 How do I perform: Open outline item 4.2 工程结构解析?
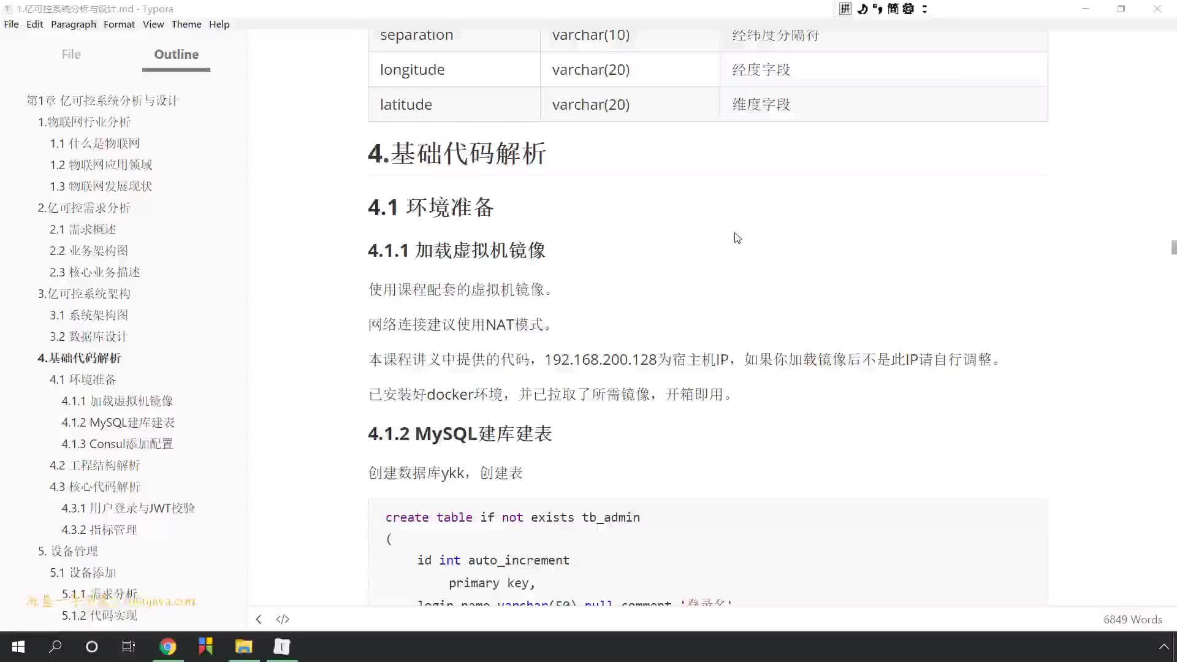point(95,465)
